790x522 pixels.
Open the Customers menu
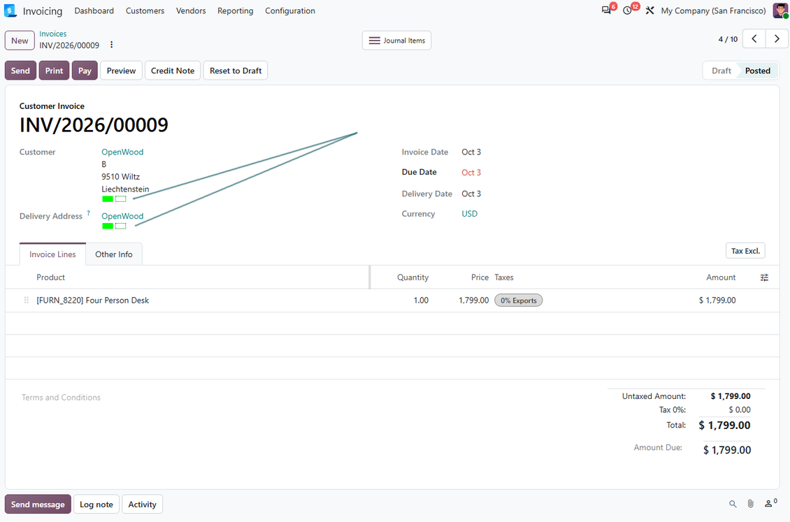click(145, 10)
